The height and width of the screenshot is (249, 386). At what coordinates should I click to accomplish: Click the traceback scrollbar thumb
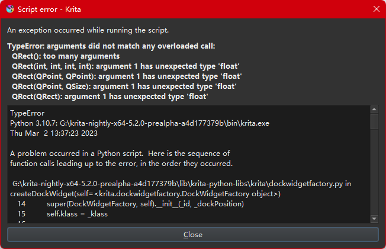[x=374, y=121]
